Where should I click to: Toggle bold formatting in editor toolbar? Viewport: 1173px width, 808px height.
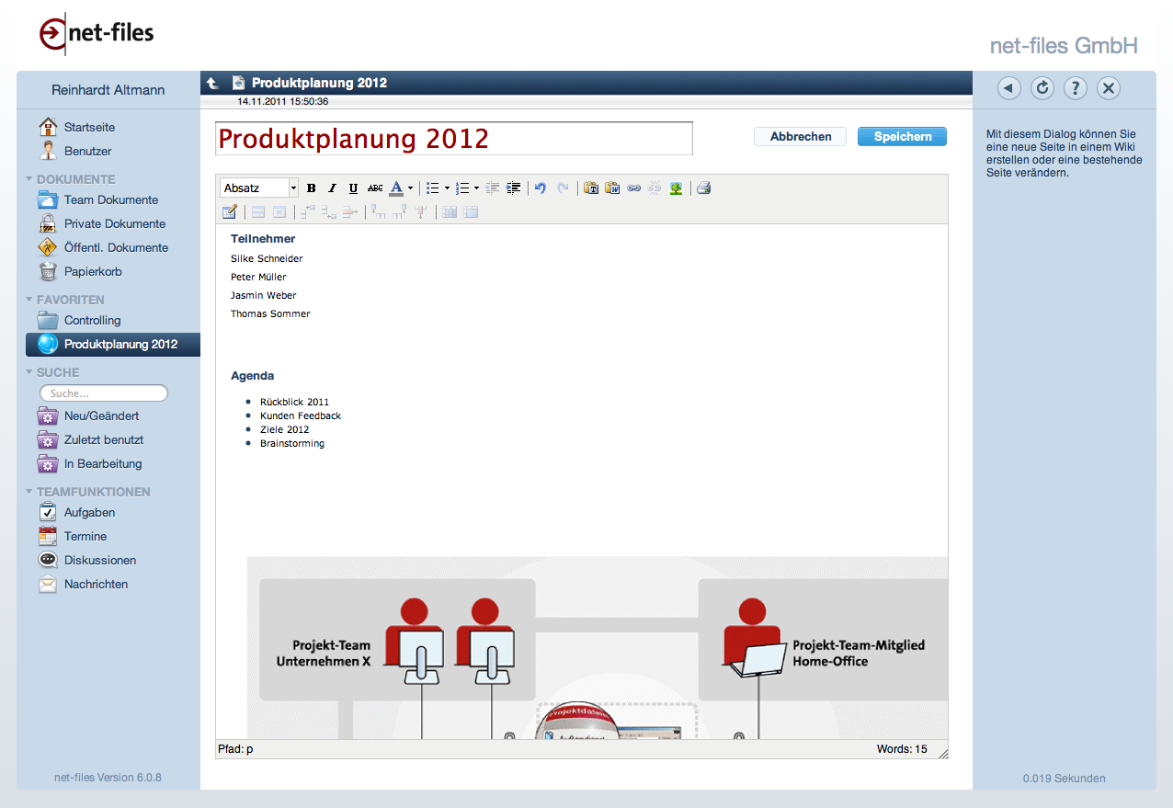(312, 188)
